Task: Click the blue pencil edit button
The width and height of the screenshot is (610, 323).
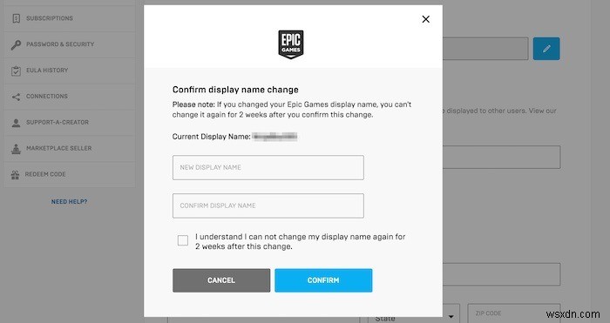Action: point(546,49)
